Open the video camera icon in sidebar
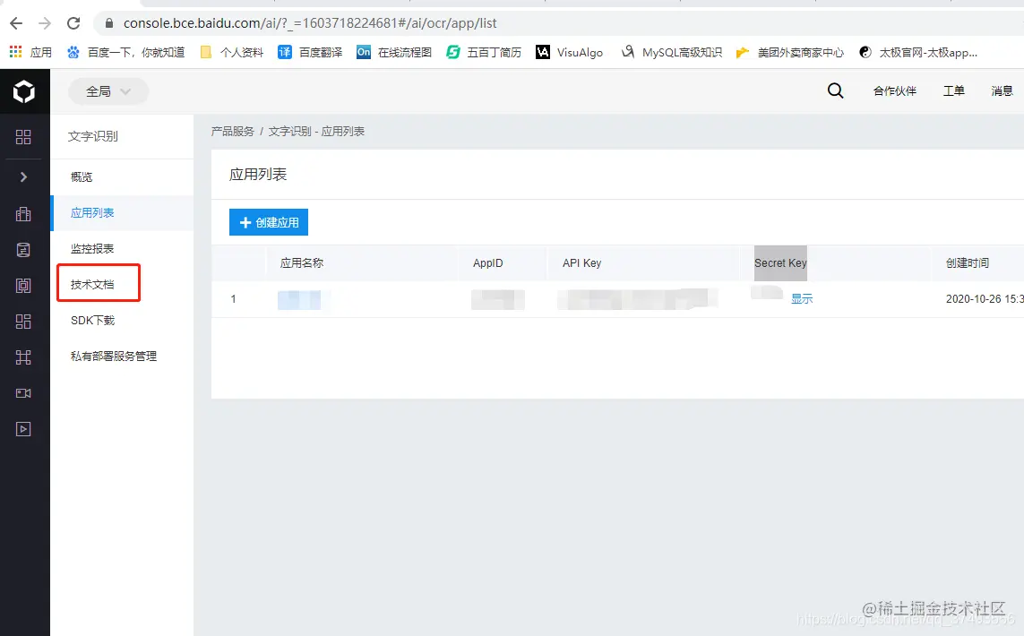The width and height of the screenshot is (1024, 636). coord(24,392)
